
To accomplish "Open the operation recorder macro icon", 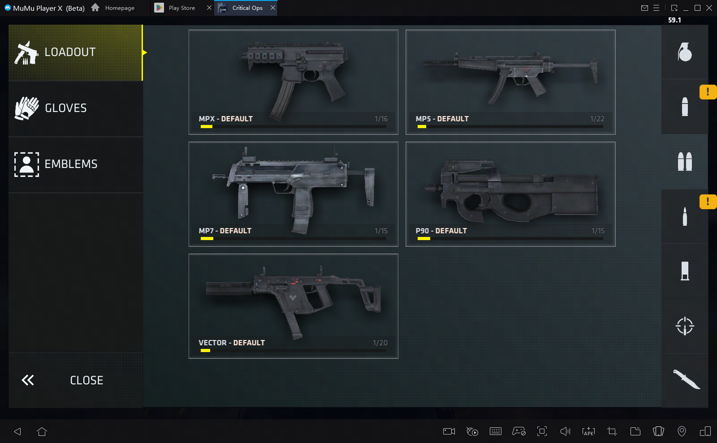I will tap(472, 431).
